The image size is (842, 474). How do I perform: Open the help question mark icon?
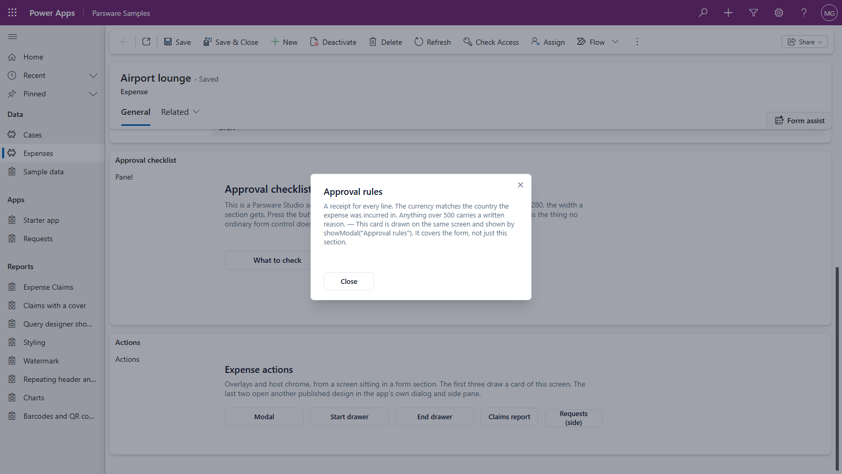[804, 13]
